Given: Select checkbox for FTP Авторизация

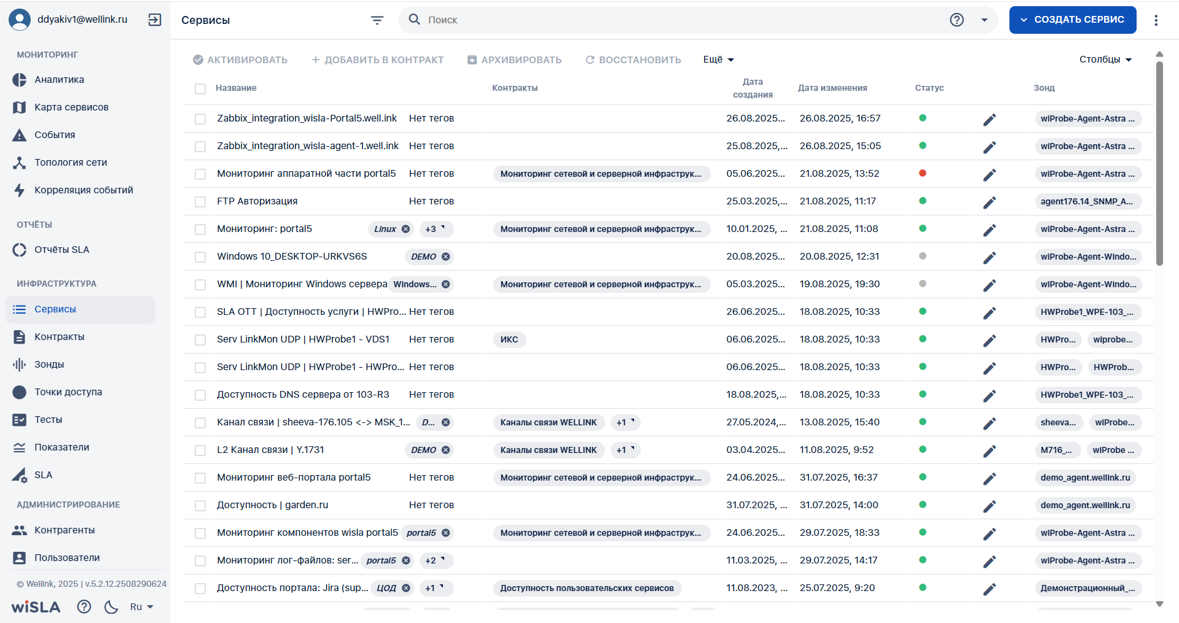Looking at the screenshot, I should coord(200,202).
